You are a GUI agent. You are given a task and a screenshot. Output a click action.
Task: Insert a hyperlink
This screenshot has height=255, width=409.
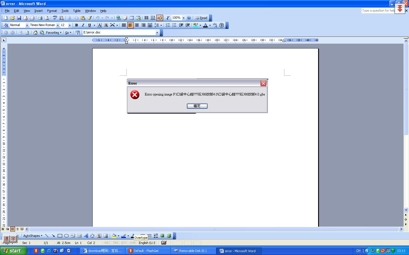[119, 18]
